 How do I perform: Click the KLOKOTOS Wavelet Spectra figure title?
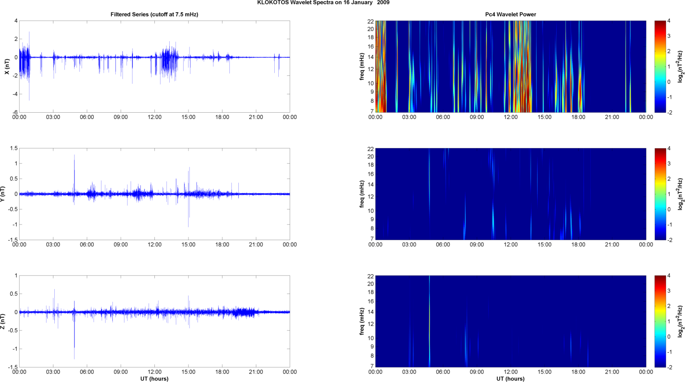pyautogui.click(x=323, y=3)
